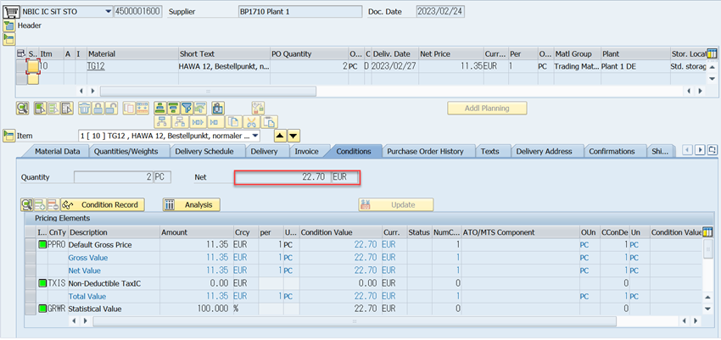Click the scissors cut icon
This screenshot has width=721, height=340.
[251, 122]
